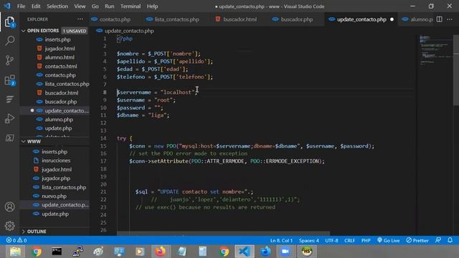Open the File menu

coord(21,6)
